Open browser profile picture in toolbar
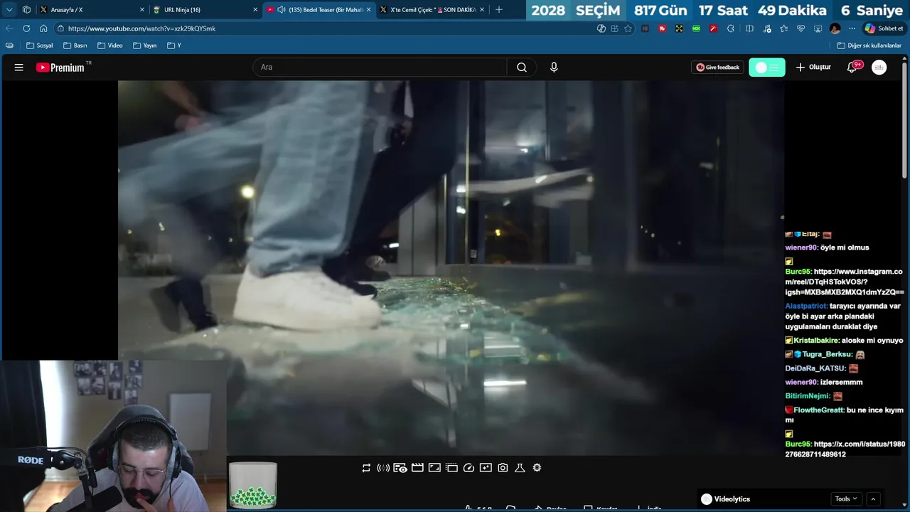The height and width of the screenshot is (512, 910). coord(835,28)
